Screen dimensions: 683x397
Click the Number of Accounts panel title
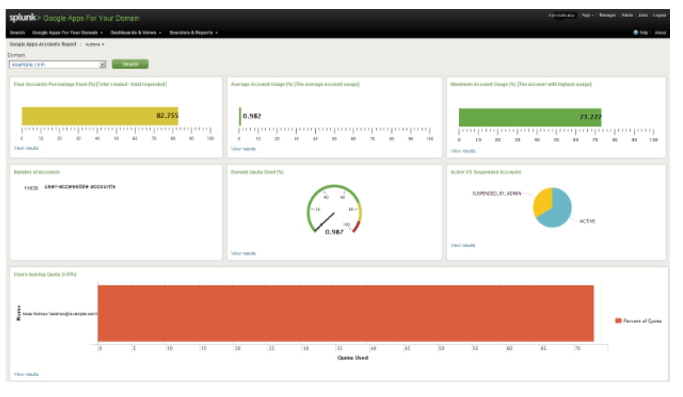(x=37, y=172)
